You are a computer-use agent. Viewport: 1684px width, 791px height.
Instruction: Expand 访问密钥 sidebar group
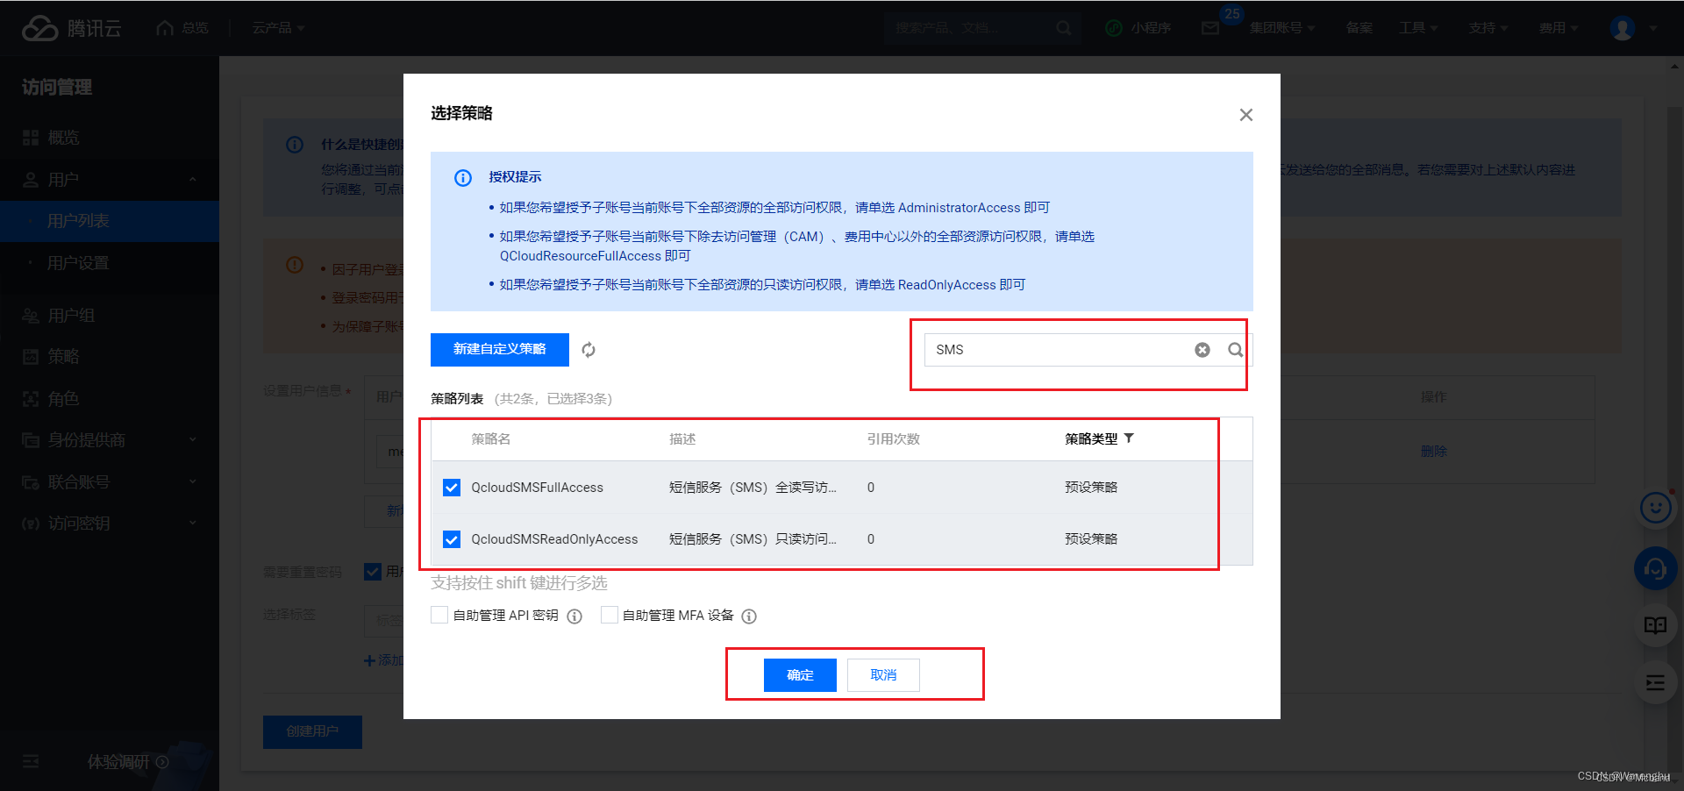pyautogui.click(x=110, y=524)
